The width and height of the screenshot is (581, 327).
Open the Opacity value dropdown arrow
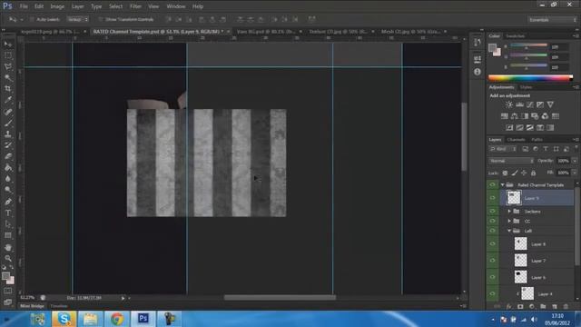pos(575,161)
